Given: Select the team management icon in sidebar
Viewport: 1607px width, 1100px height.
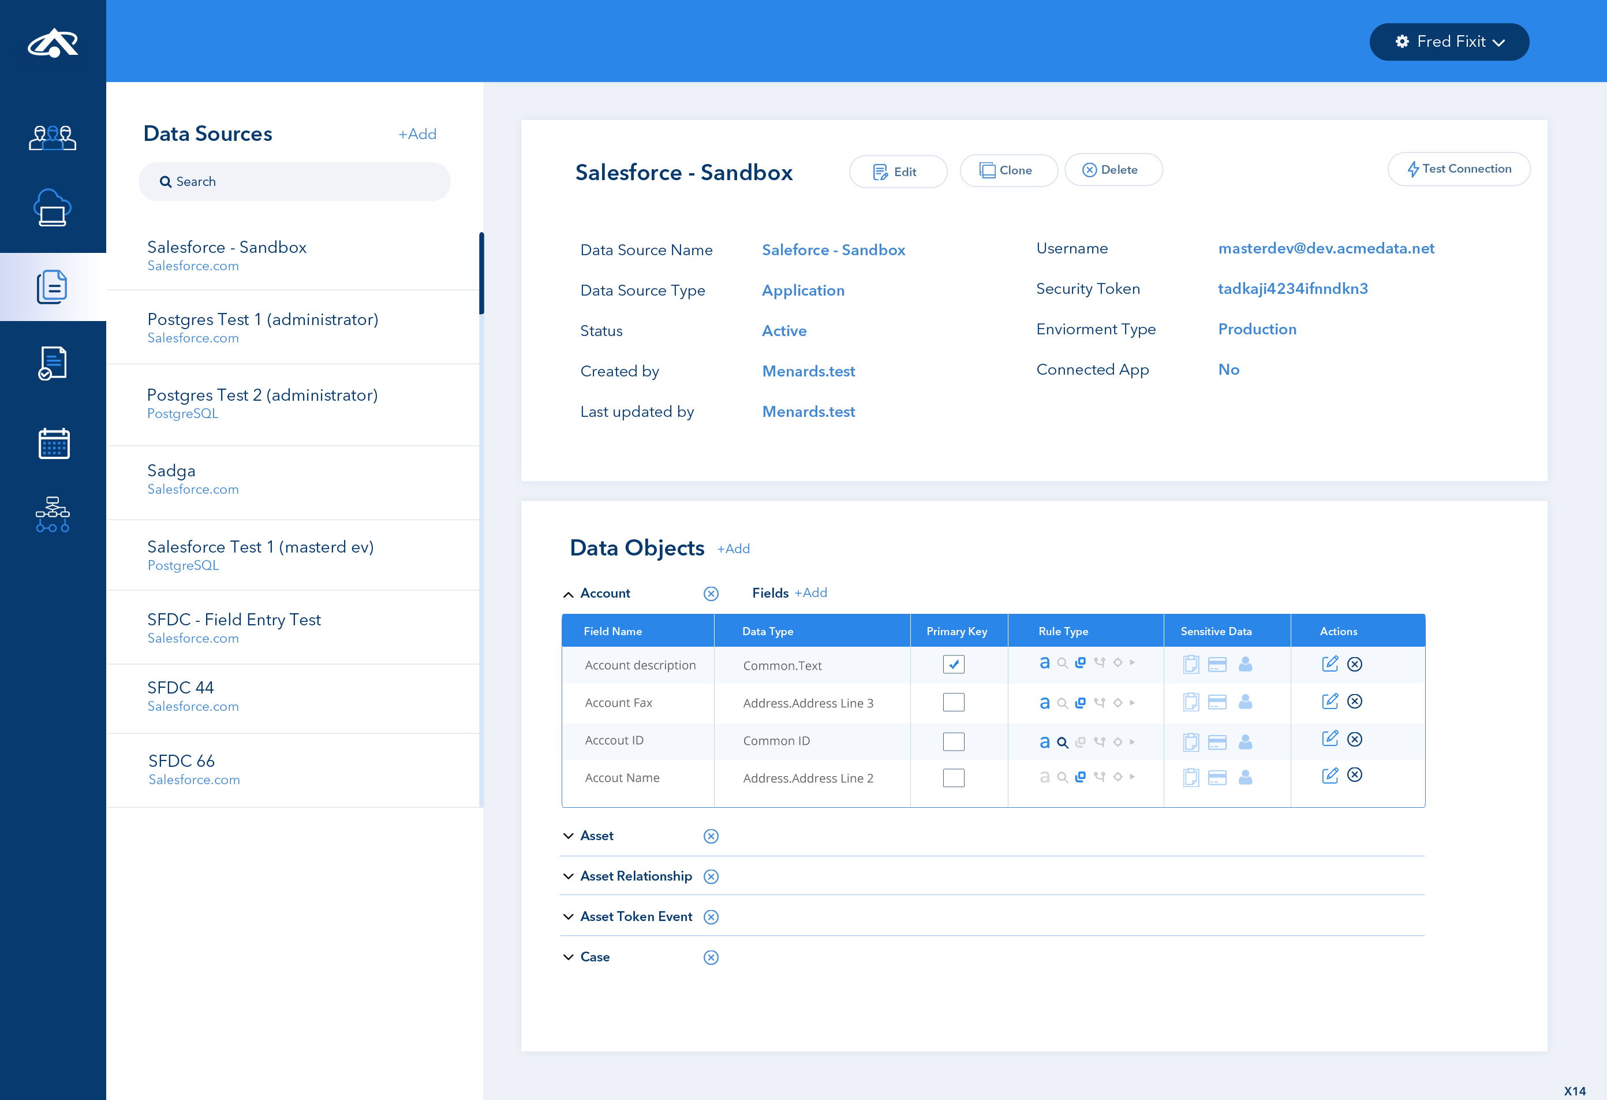Looking at the screenshot, I should (53, 137).
